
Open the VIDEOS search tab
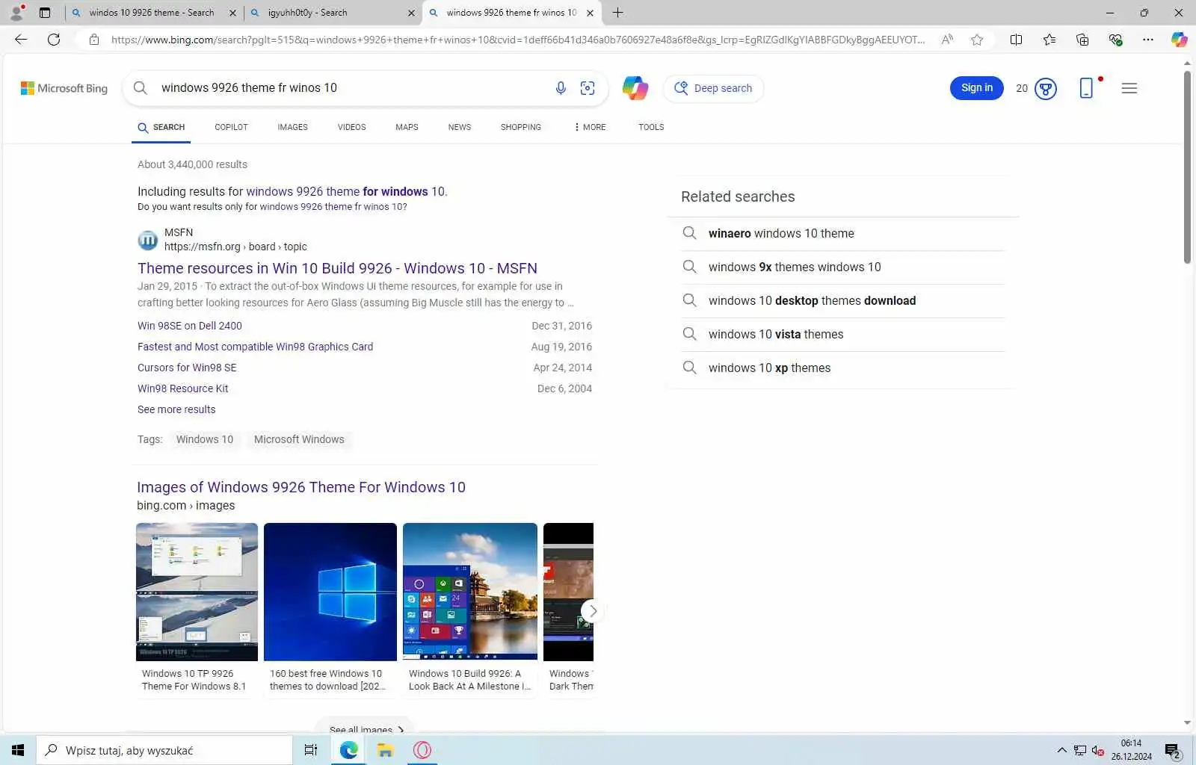pyautogui.click(x=351, y=127)
